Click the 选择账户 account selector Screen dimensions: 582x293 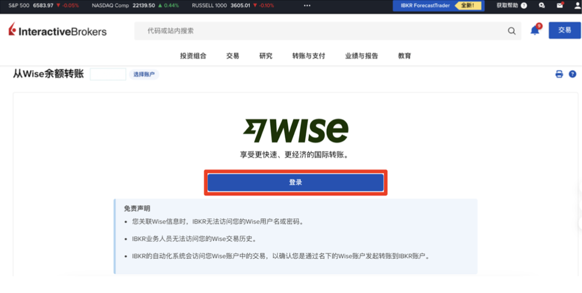(144, 74)
